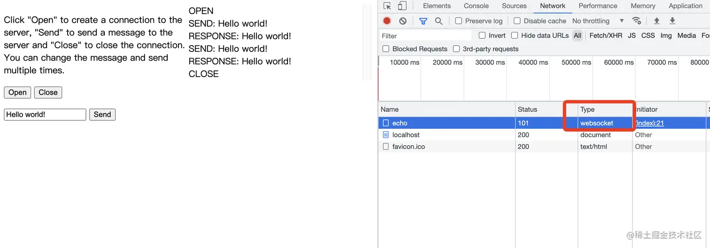Filter requests by Img type
The image size is (710, 248).
(x=666, y=35)
